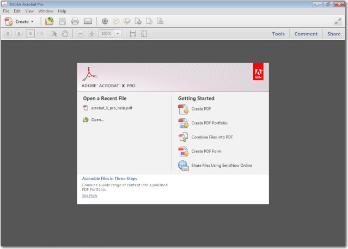Expand the Create dropdown arrow
The width and height of the screenshot is (348, 249).
pyautogui.click(x=32, y=22)
